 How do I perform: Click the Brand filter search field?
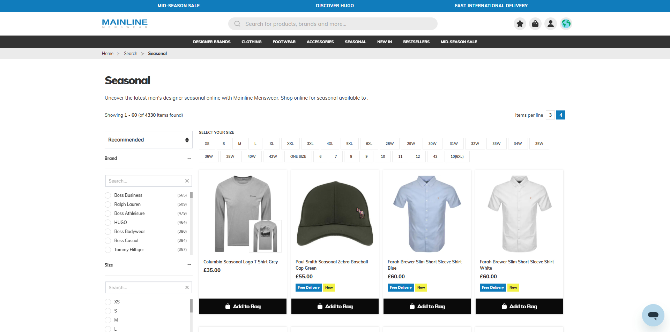coord(149,181)
